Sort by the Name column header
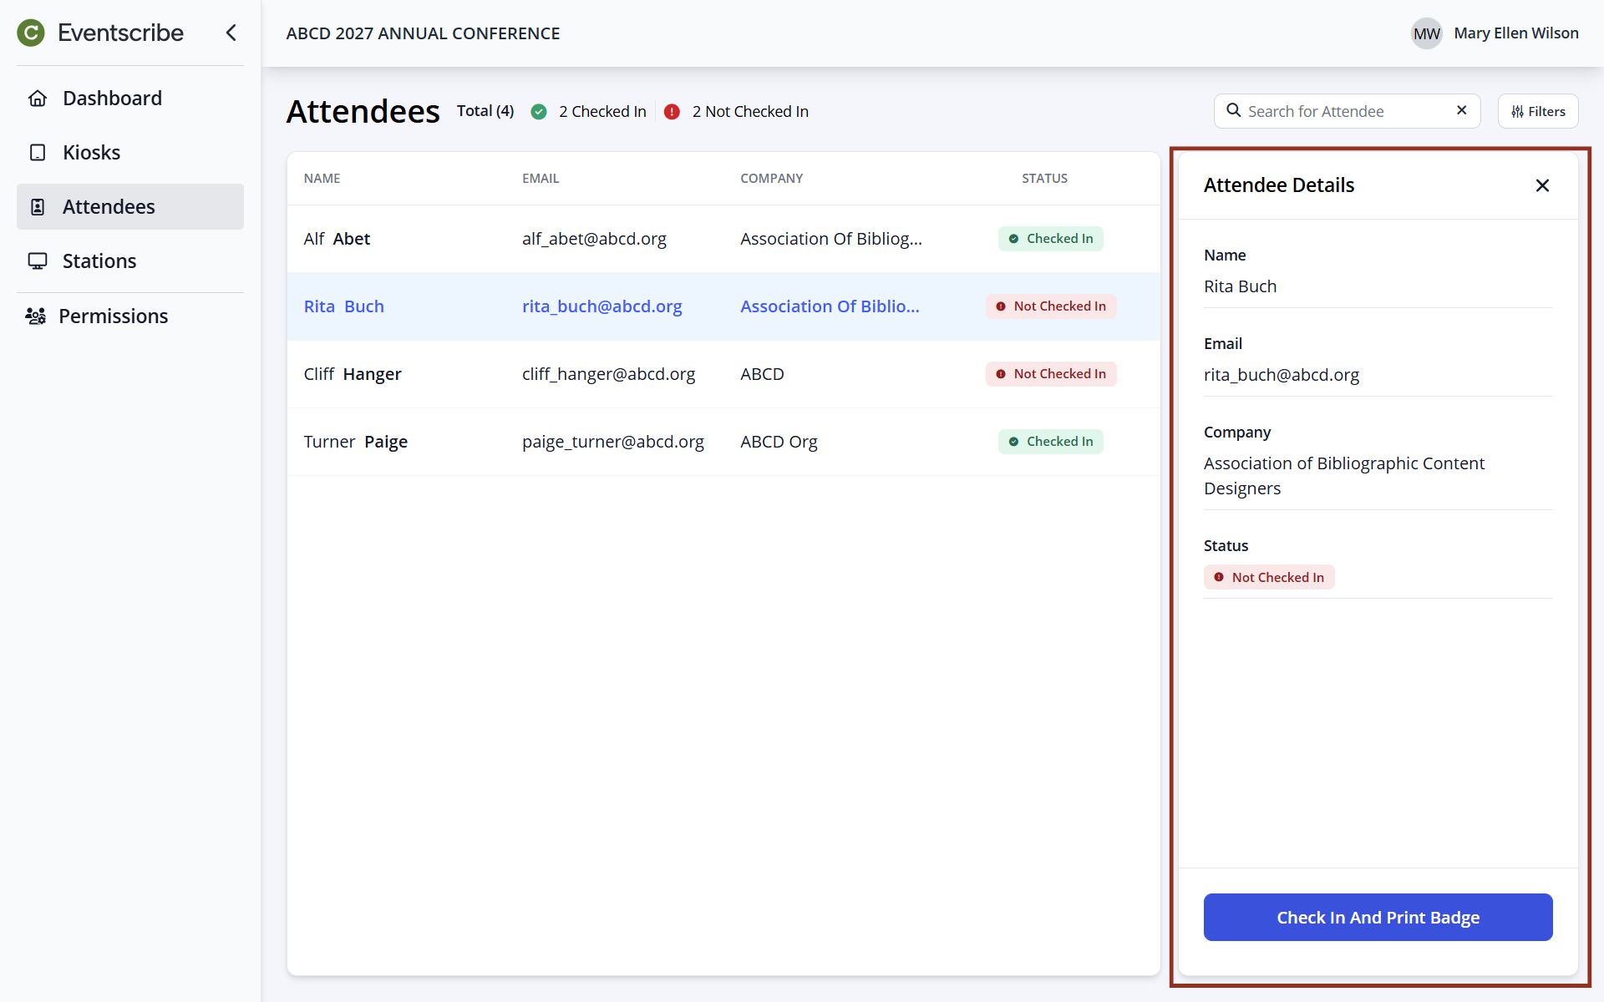This screenshot has height=1002, width=1604. (x=322, y=179)
